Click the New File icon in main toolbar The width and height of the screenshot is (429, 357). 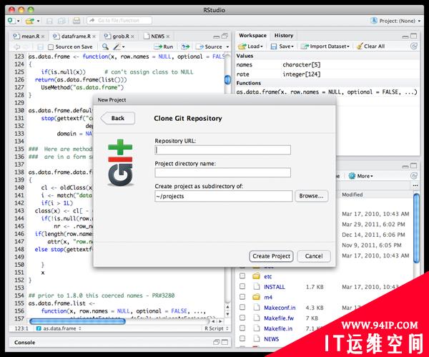(11, 21)
